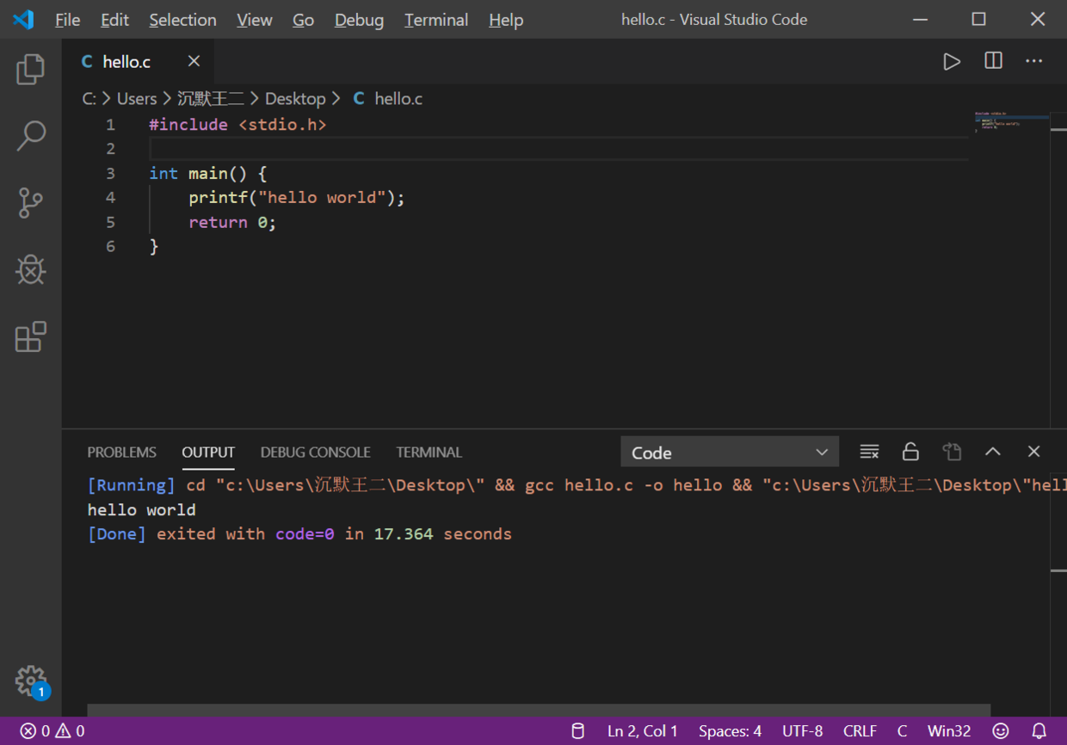Open the editor More Actions ellipsis menu

[x=1034, y=61]
